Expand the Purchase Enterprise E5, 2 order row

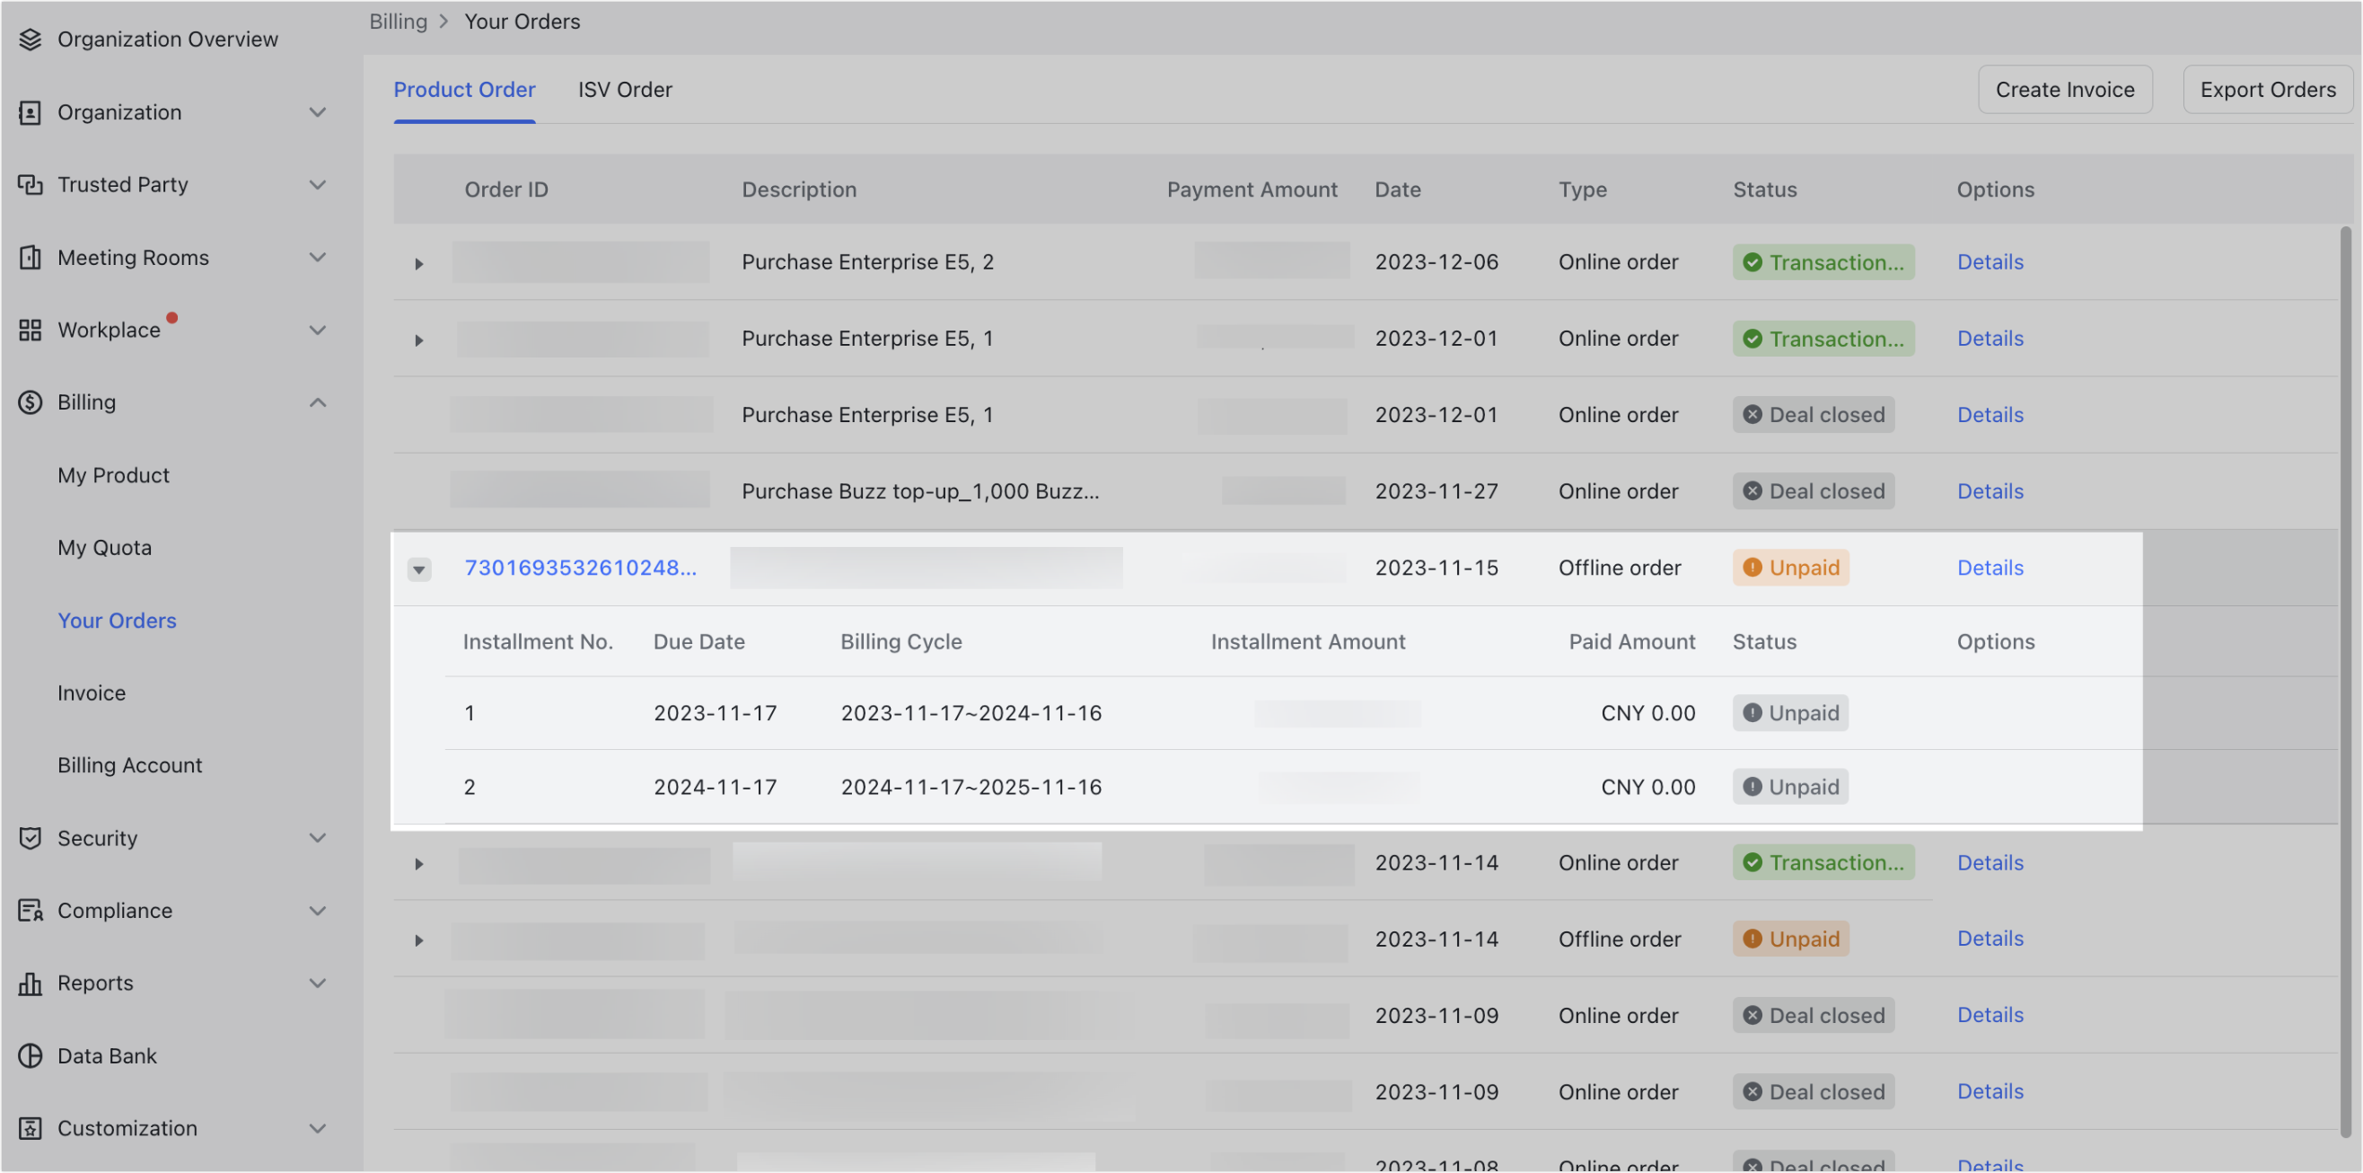tap(419, 263)
